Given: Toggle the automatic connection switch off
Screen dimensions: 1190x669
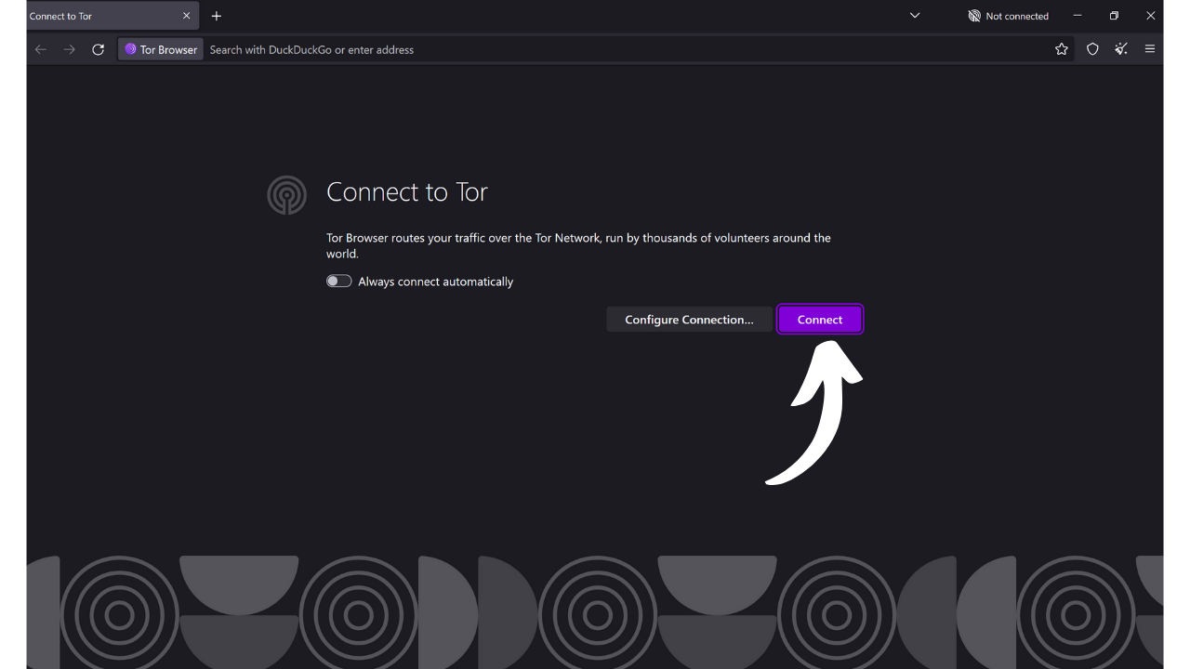Looking at the screenshot, I should tap(338, 281).
